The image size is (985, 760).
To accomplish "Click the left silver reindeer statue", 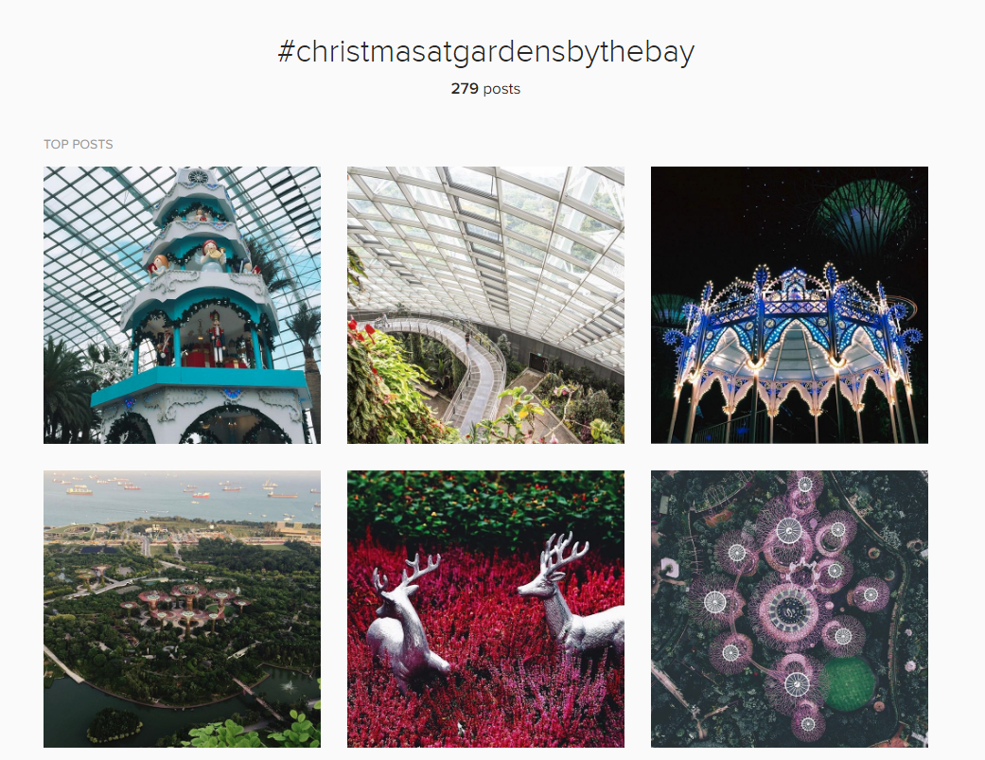I will point(405,622).
